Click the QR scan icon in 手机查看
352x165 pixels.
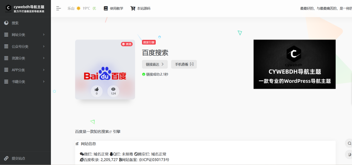191,64
